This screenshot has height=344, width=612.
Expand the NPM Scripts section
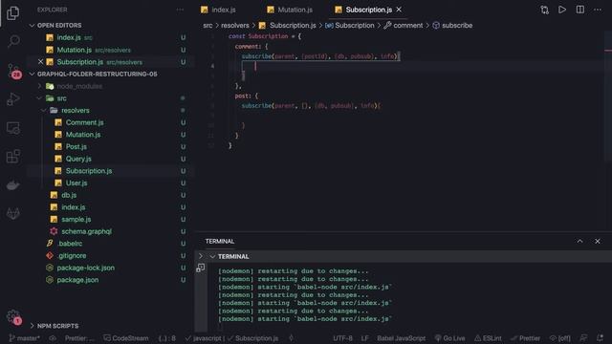tap(32, 326)
